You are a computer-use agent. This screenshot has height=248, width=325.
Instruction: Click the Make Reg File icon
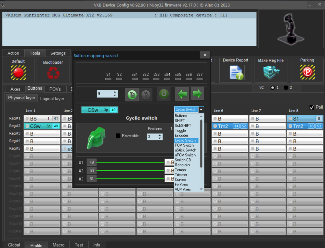click(270, 72)
